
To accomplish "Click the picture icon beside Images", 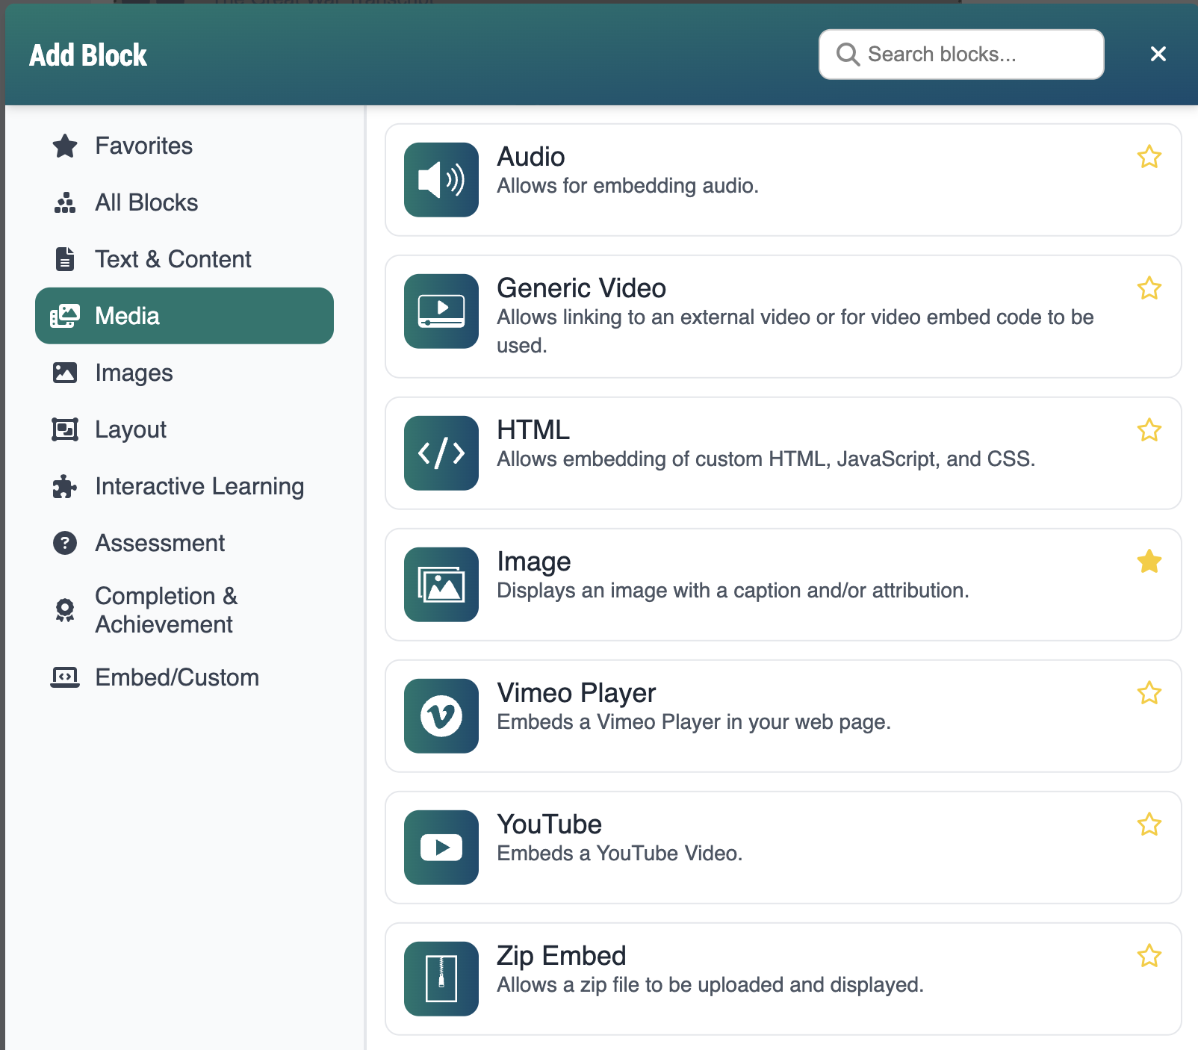I will pyautogui.click(x=65, y=373).
